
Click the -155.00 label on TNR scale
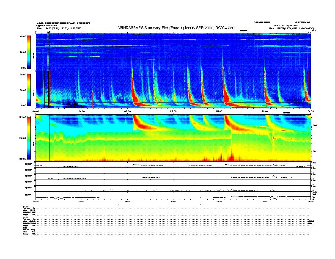point(22,159)
